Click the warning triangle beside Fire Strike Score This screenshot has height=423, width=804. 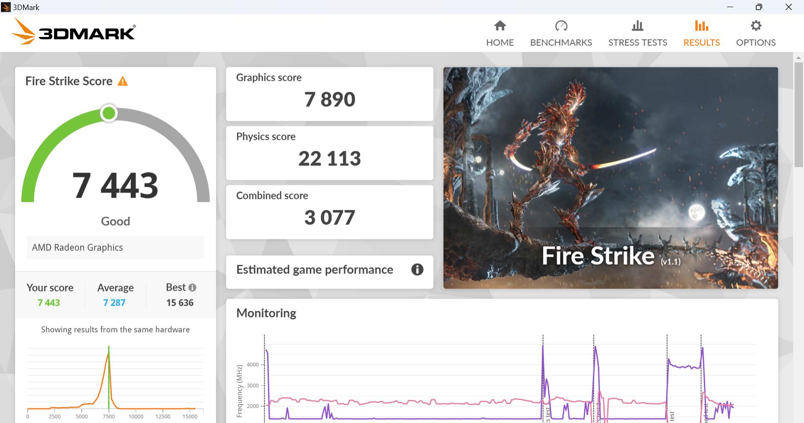[123, 81]
